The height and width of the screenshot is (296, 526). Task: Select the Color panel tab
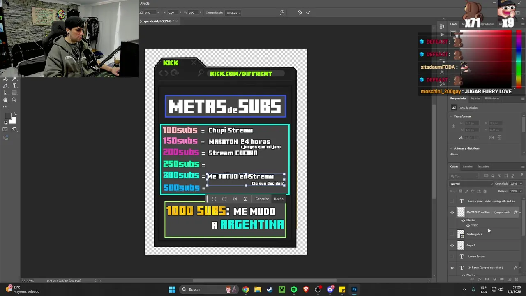[454, 24]
